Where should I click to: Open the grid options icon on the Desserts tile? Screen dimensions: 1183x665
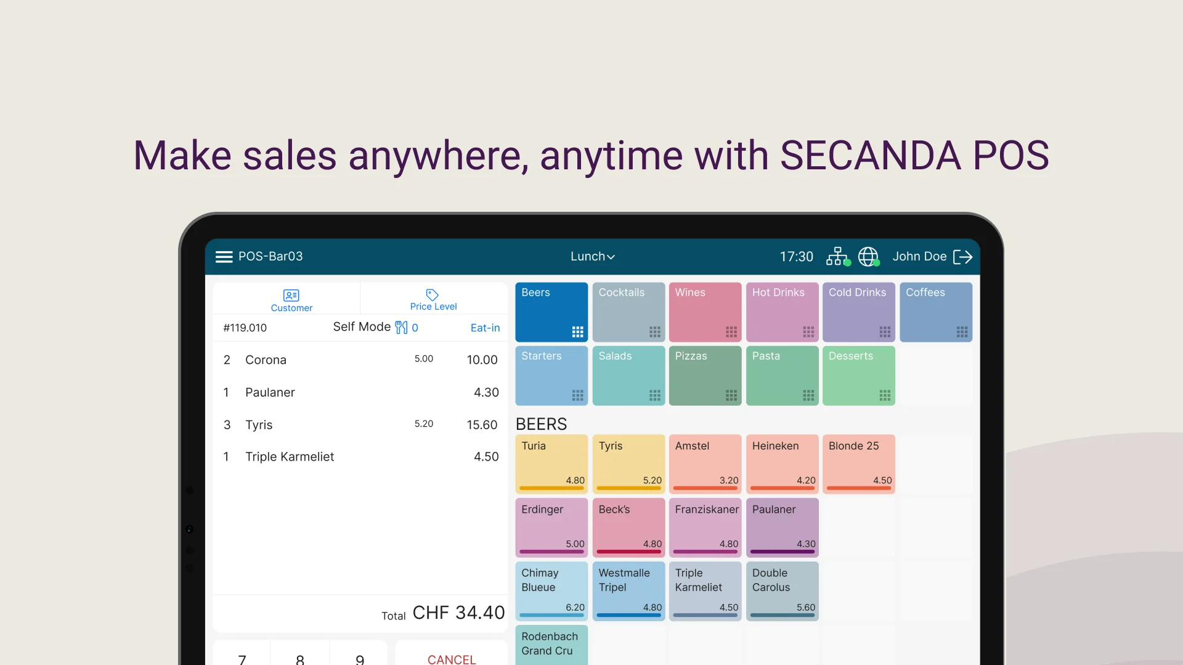tap(885, 397)
